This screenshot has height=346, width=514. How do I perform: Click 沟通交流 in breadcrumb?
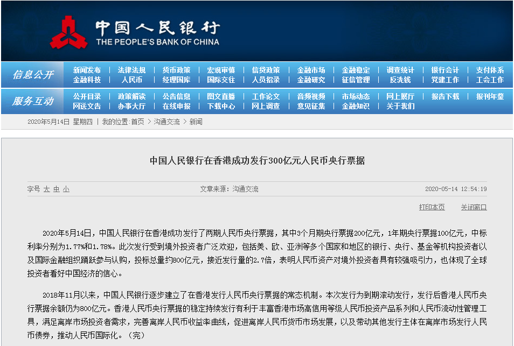pos(167,122)
